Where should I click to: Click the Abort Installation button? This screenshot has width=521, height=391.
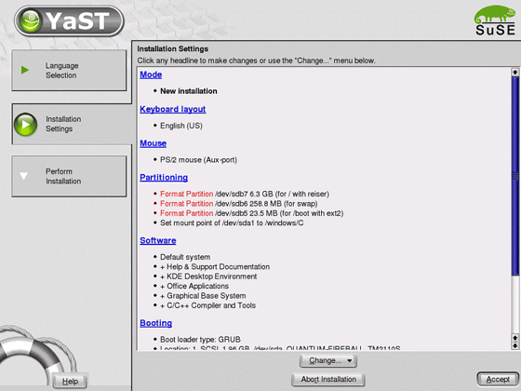pyautogui.click(x=328, y=380)
